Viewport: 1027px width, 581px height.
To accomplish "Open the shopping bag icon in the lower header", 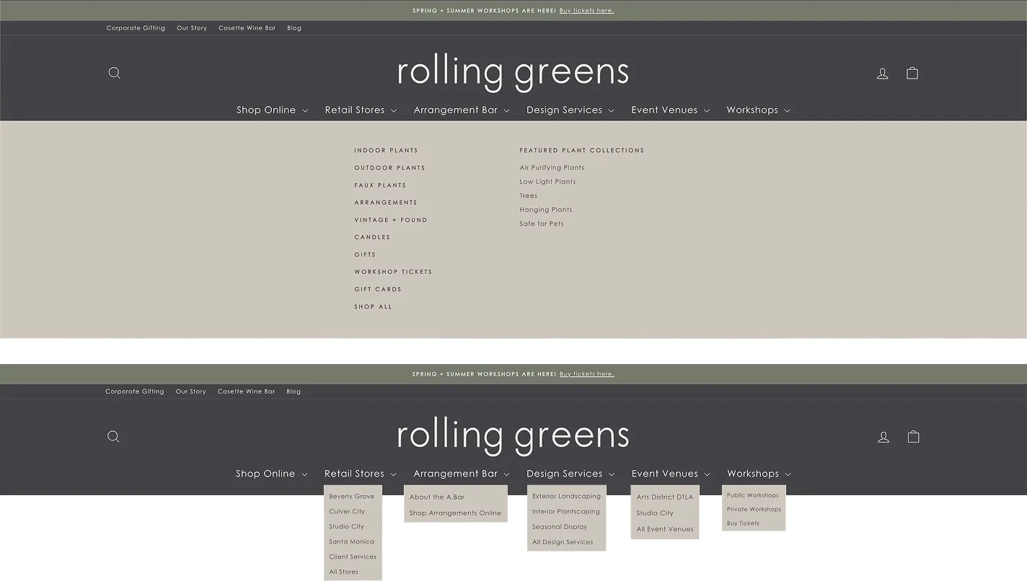I will pyautogui.click(x=913, y=436).
